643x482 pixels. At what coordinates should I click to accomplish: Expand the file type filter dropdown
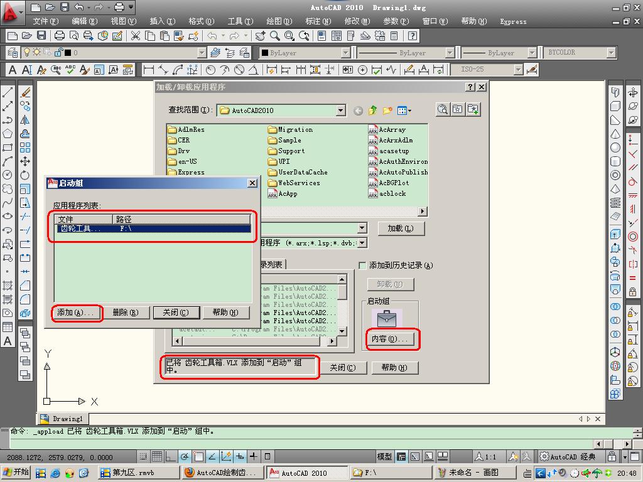[362, 243]
